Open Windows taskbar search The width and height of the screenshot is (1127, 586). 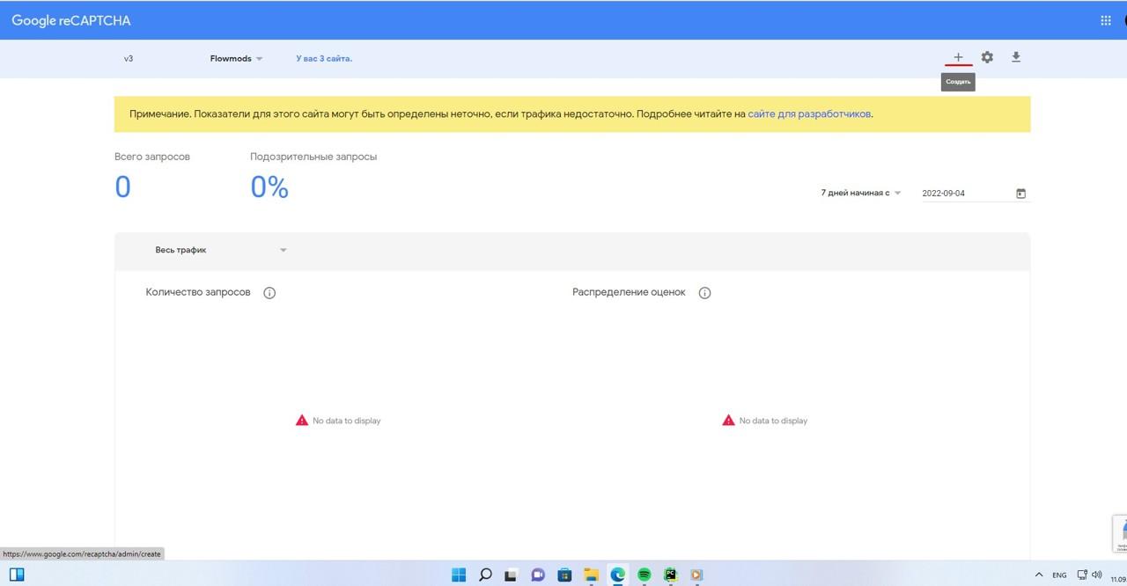point(485,575)
